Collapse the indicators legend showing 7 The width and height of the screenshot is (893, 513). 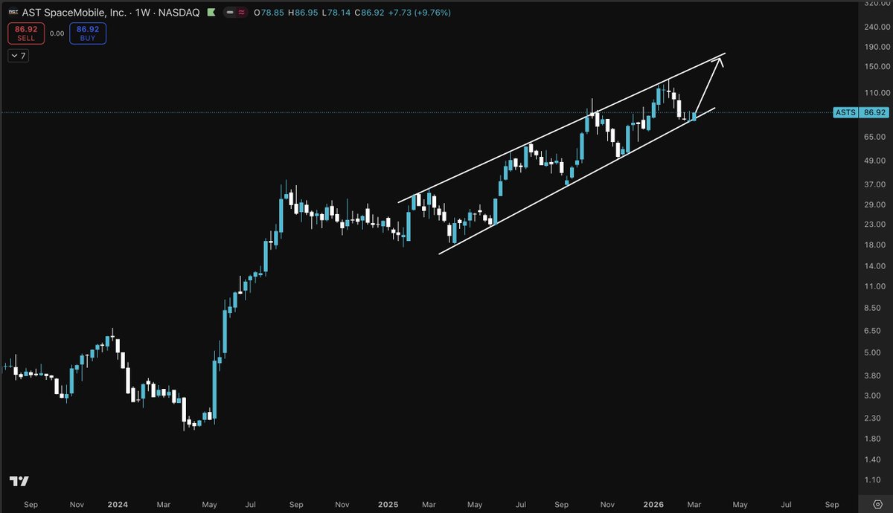coord(19,57)
